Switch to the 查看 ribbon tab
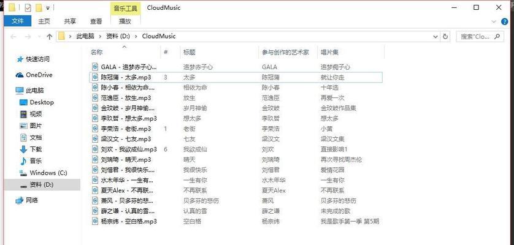The image size is (514, 245). click(96, 21)
